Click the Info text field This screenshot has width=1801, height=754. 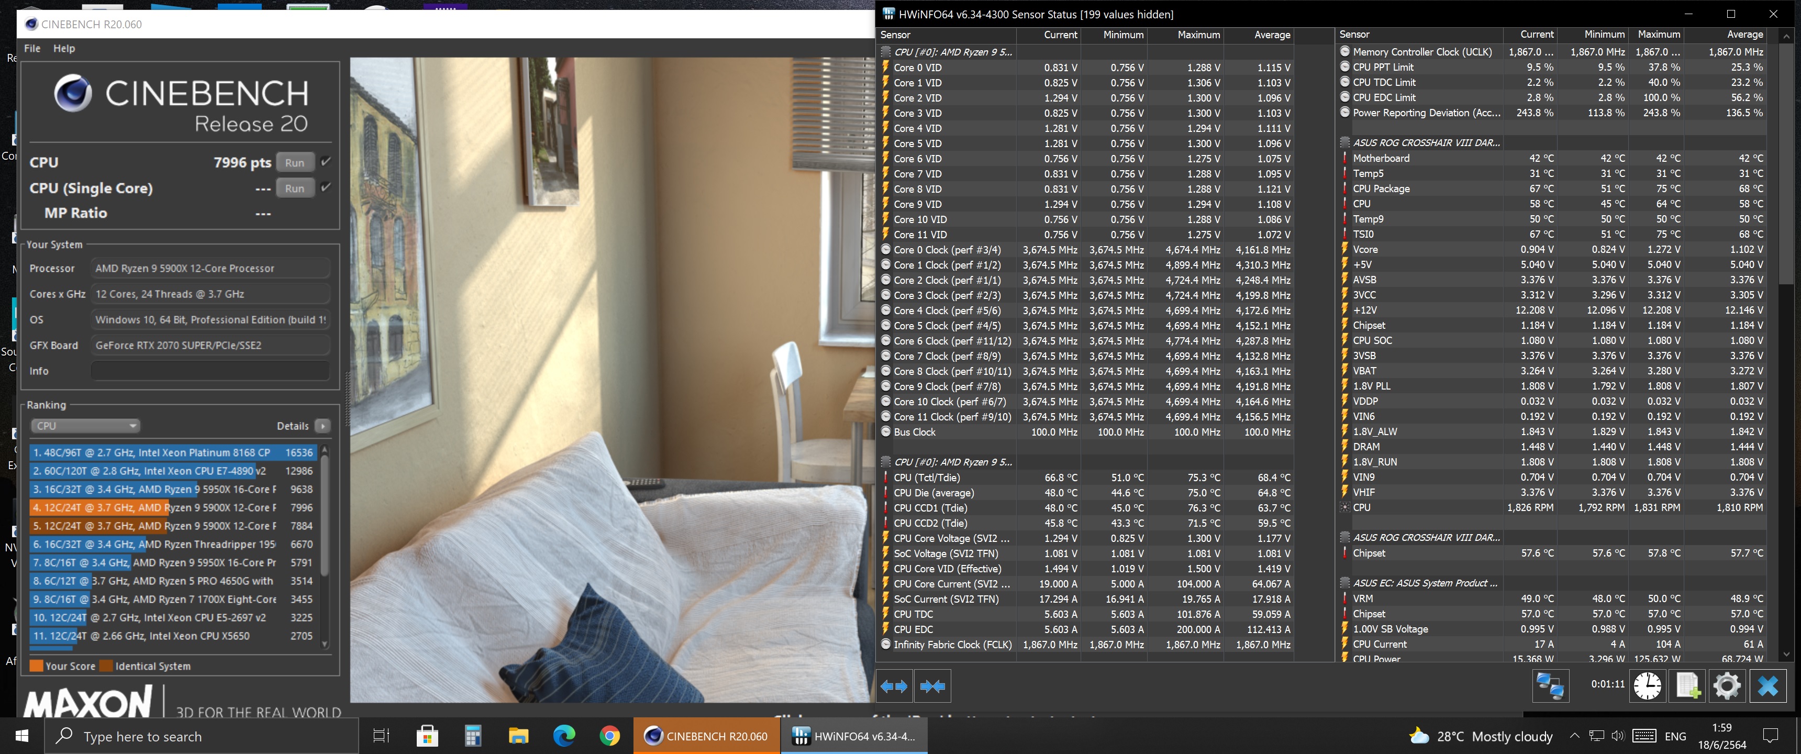(210, 371)
